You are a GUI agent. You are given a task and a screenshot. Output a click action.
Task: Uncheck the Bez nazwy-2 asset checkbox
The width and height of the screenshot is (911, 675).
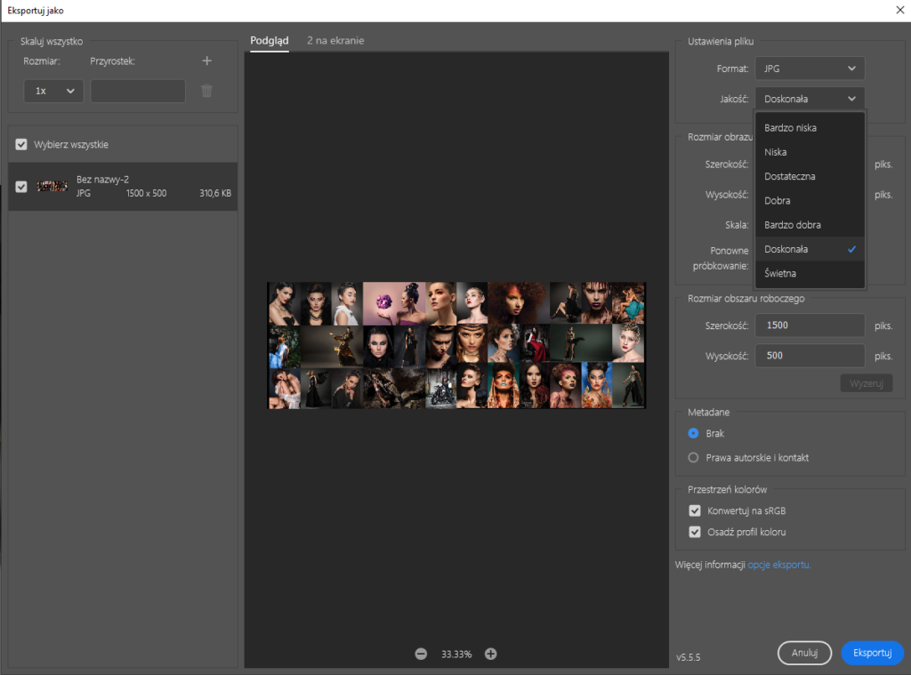click(21, 187)
